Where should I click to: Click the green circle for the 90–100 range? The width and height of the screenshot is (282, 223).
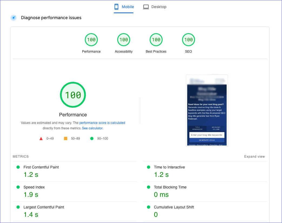(92, 138)
